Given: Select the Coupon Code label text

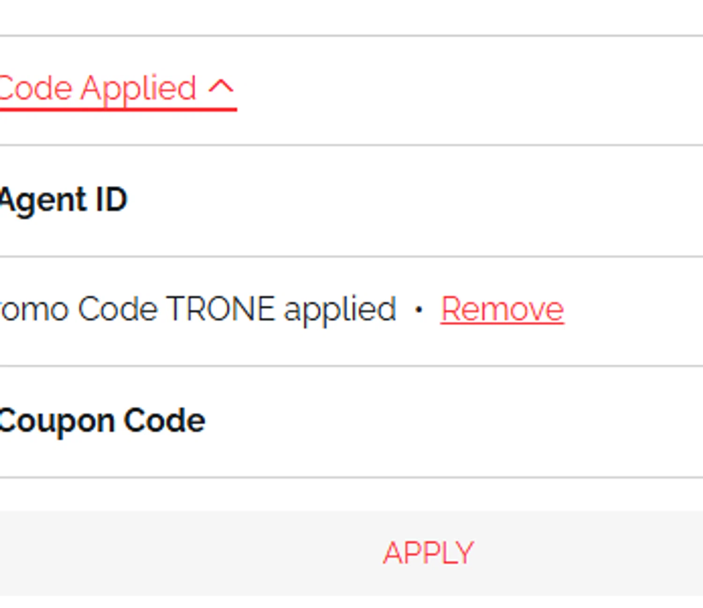Looking at the screenshot, I should point(102,421).
